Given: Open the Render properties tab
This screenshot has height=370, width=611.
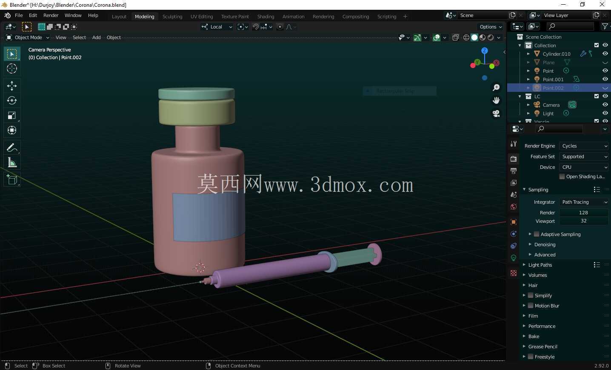Looking at the screenshot, I should (514, 159).
